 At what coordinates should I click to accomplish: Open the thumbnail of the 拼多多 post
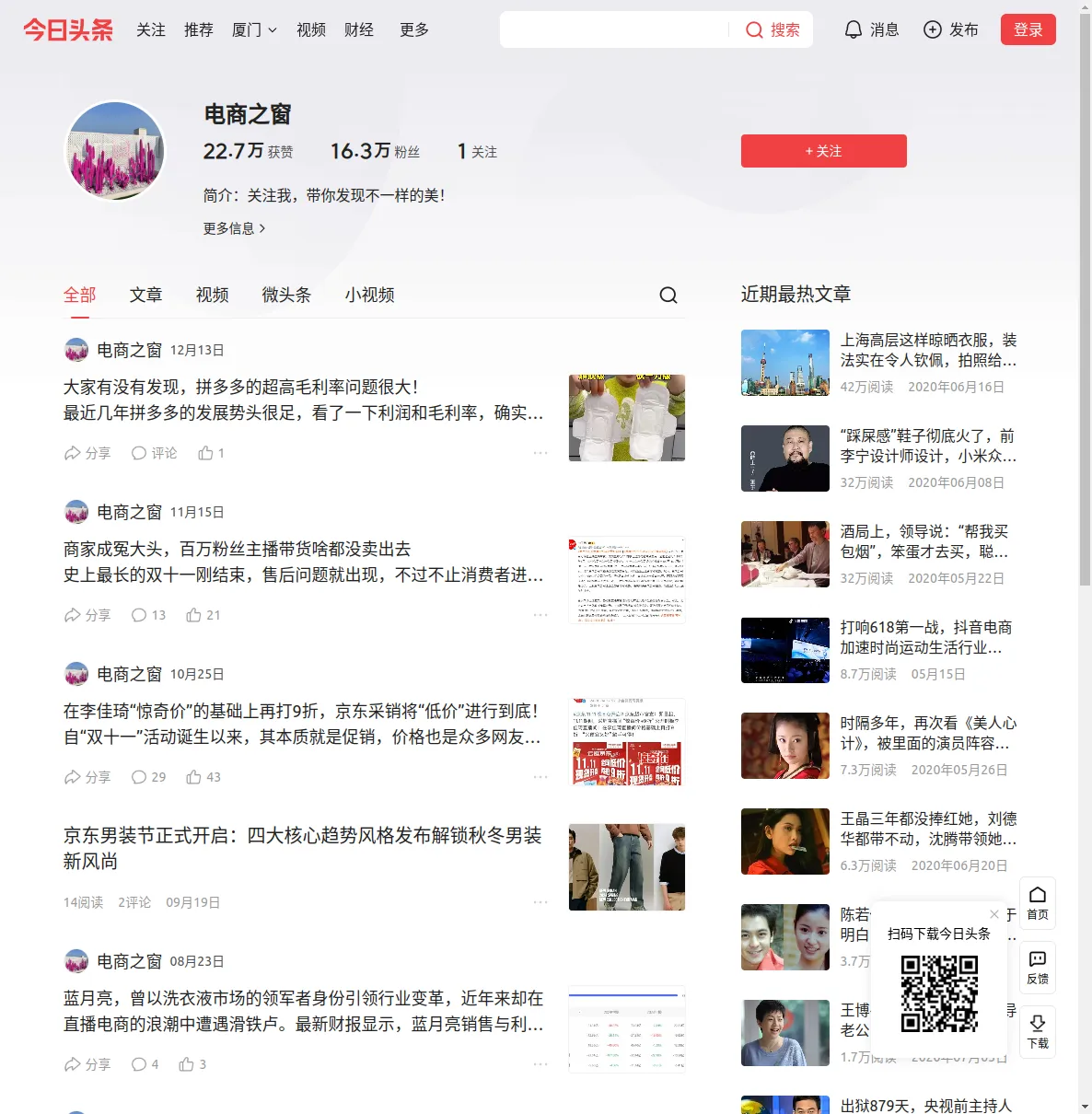point(627,418)
